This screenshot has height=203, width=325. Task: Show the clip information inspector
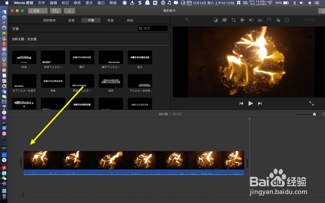click(287, 20)
